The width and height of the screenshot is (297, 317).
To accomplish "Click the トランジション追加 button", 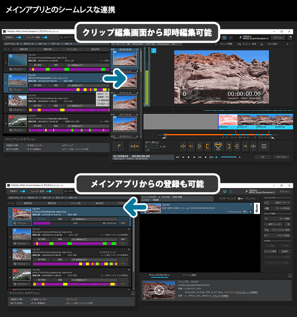I will click(x=277, y=230).
